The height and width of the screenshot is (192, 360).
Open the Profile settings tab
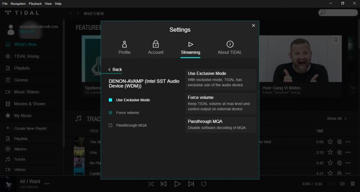tap(124, 48)
